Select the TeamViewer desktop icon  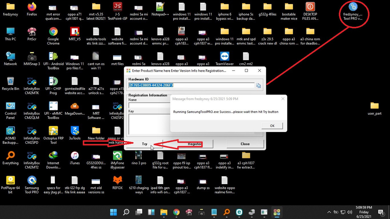pos(225,59)
